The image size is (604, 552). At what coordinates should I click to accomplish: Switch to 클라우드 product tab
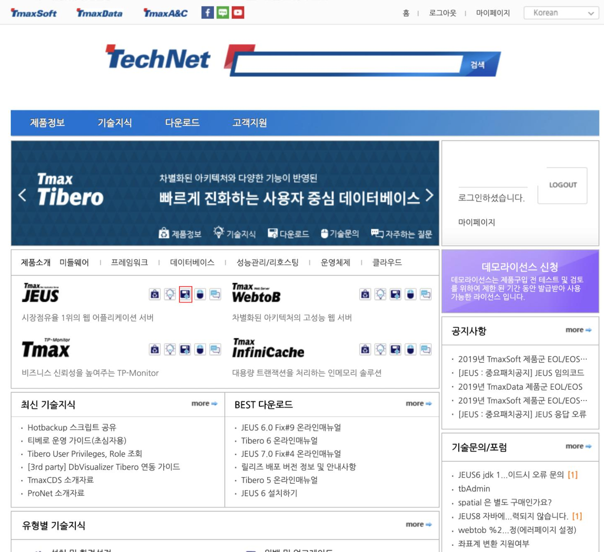click(387, 262)
